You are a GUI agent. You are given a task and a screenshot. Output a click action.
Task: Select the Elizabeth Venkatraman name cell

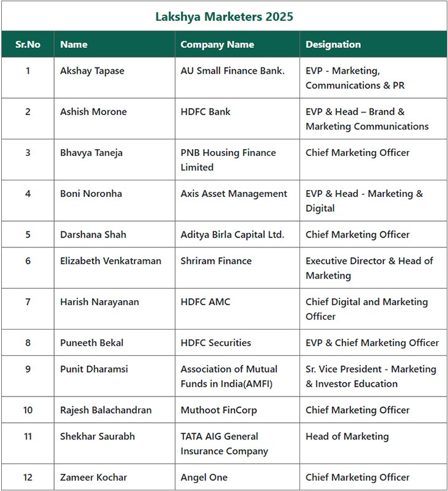[115, 268]
